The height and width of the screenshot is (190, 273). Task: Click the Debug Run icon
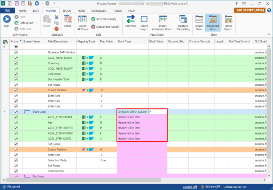(16, 23)
